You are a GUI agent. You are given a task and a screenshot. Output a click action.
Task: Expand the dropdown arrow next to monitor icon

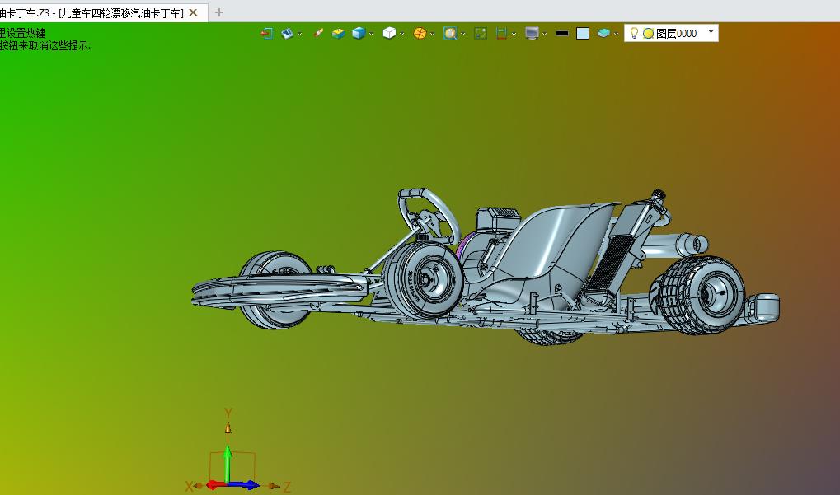[x=544, y=35]
